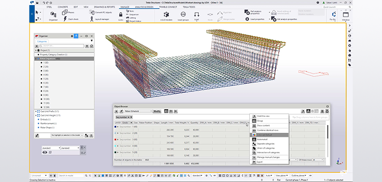Viewport: 382px width, 182px height.
Task: Choose Union of categories menu entry
Action: click(269, 148)
